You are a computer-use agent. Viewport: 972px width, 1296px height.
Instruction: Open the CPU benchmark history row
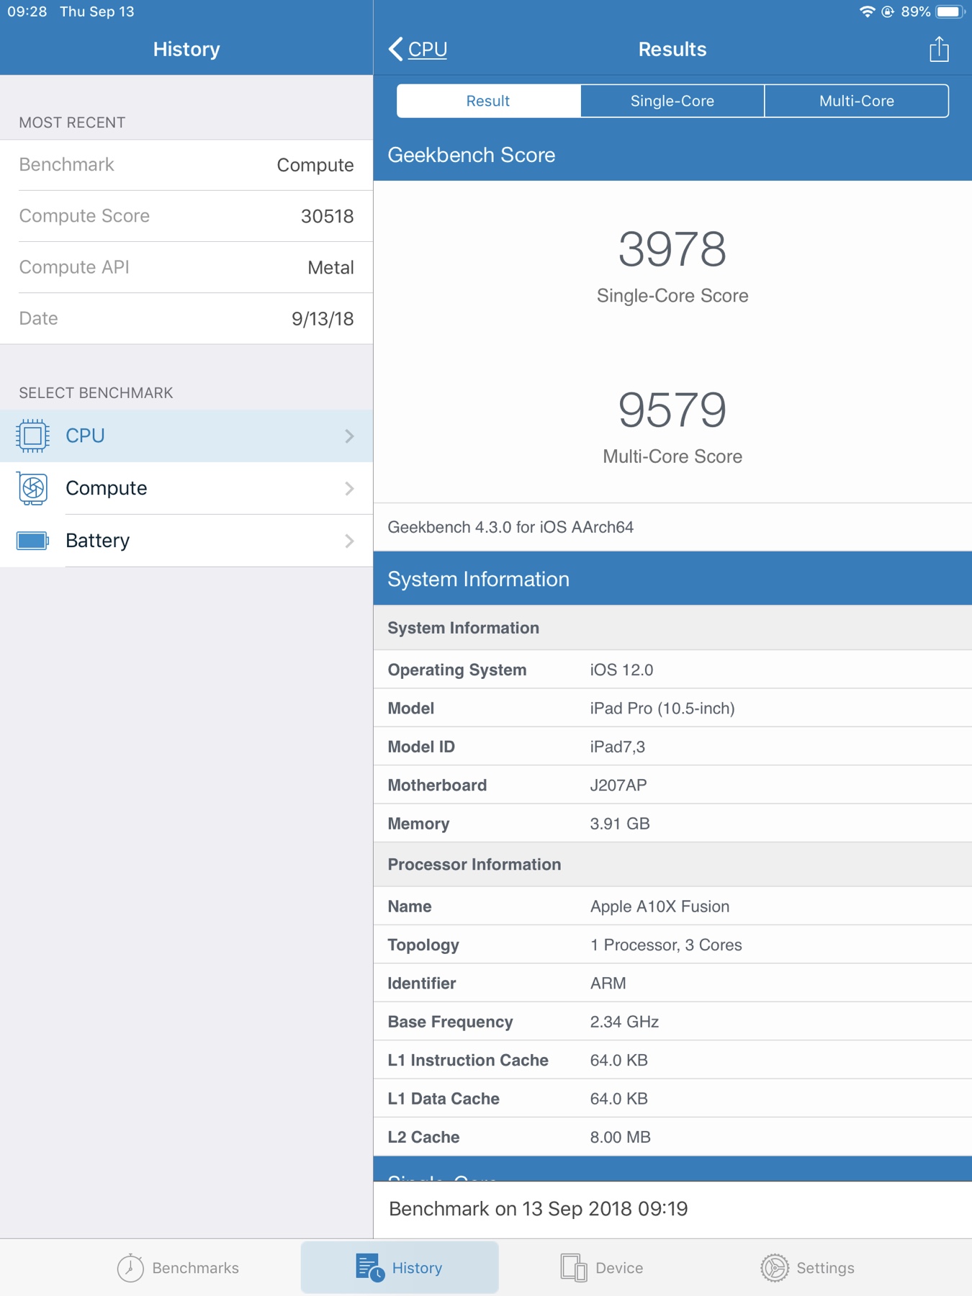point(186,436)
